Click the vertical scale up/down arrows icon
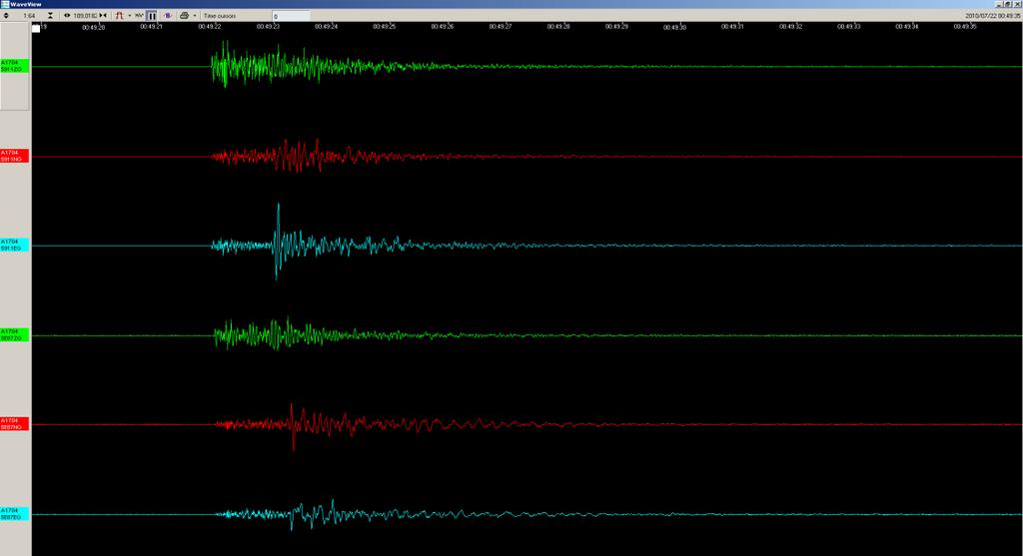This screenshot has width=1023, height=556. [x=6, y=16]
